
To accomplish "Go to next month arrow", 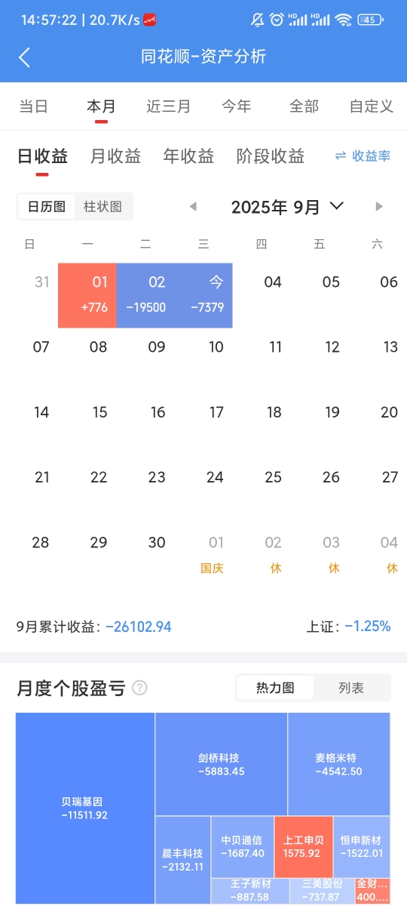I will 379,207.
